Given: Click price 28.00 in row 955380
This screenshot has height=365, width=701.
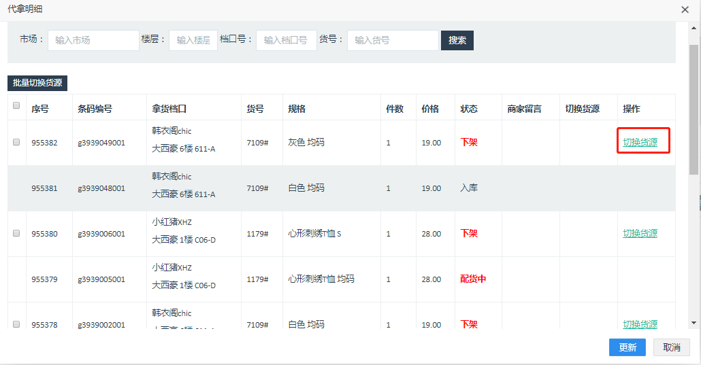Looking at the screenshot, I should point(431,234).
